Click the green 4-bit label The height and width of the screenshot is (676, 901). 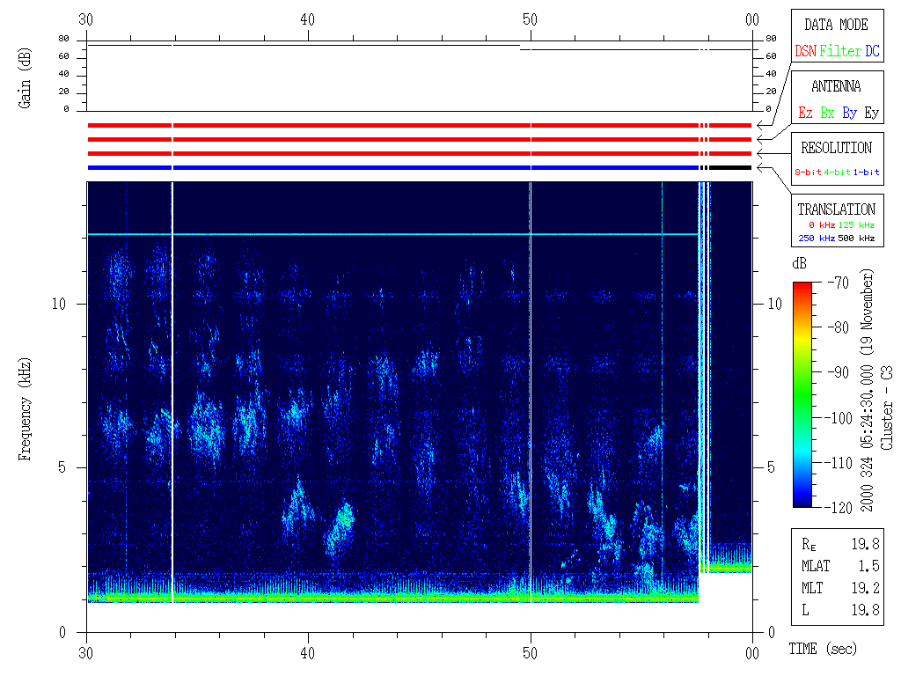[x=837, y=172]
